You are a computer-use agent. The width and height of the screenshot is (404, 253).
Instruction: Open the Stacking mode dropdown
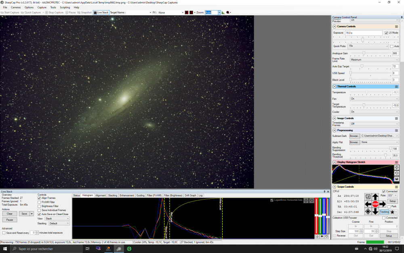59,223
